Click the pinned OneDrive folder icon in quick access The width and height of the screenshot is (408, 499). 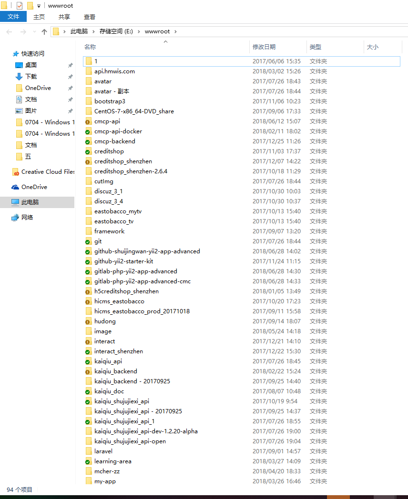(19, 88)
